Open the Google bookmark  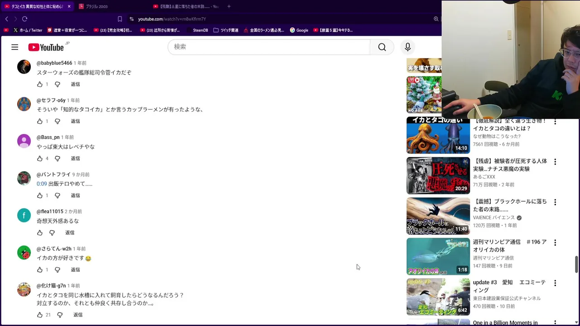tap(299, 30)
